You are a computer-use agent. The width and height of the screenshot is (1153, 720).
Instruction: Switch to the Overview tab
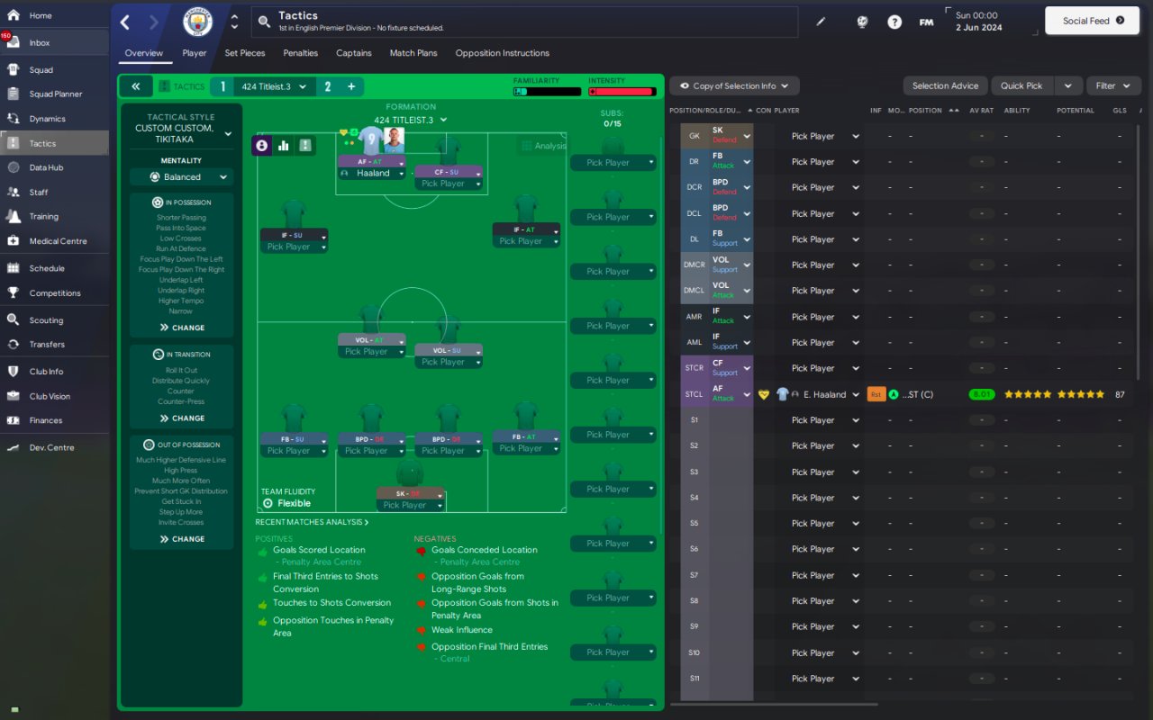tap(144, 53)
